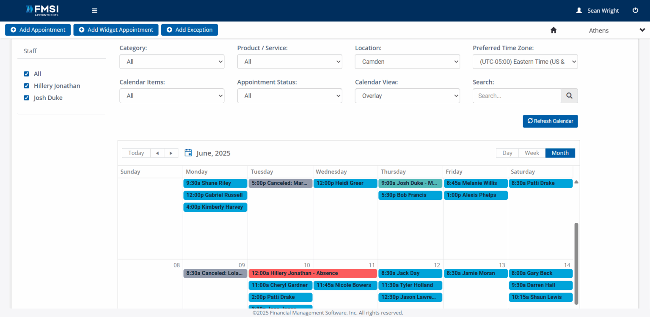Screen dimensions: 650x317
Task: Uncheck the All staff checkbox
Action: (x=27, y=74)
